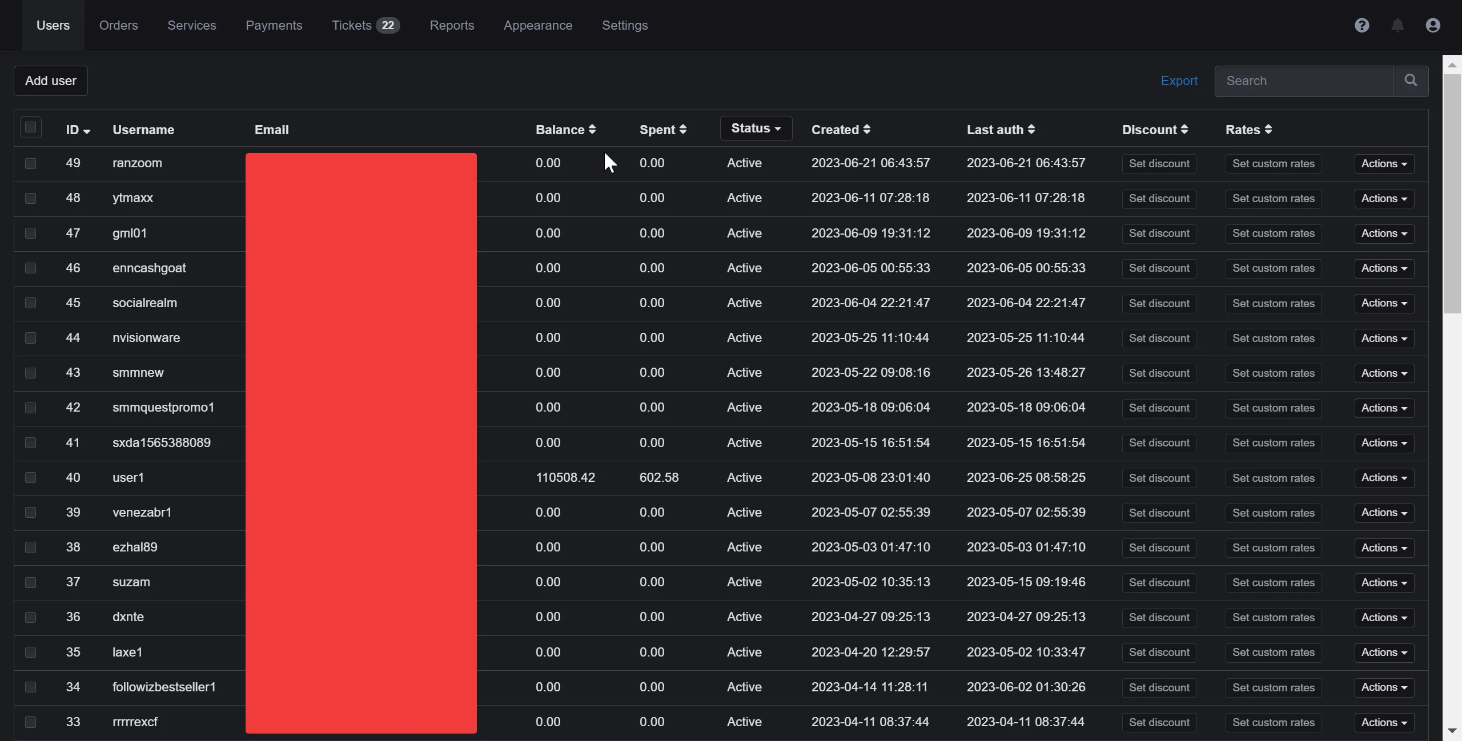The height and width of the screenshot is (741, 1462).
Task: Select checkbox next to socialrealm
Action: [x=31, y=303]
